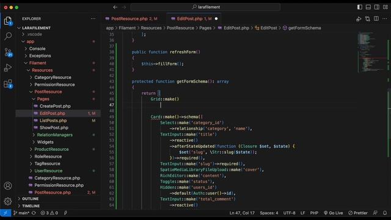Image resolution: width=391 pixels, height=220 pixels.
Task: Open the Extensions view
Action: 8,84
